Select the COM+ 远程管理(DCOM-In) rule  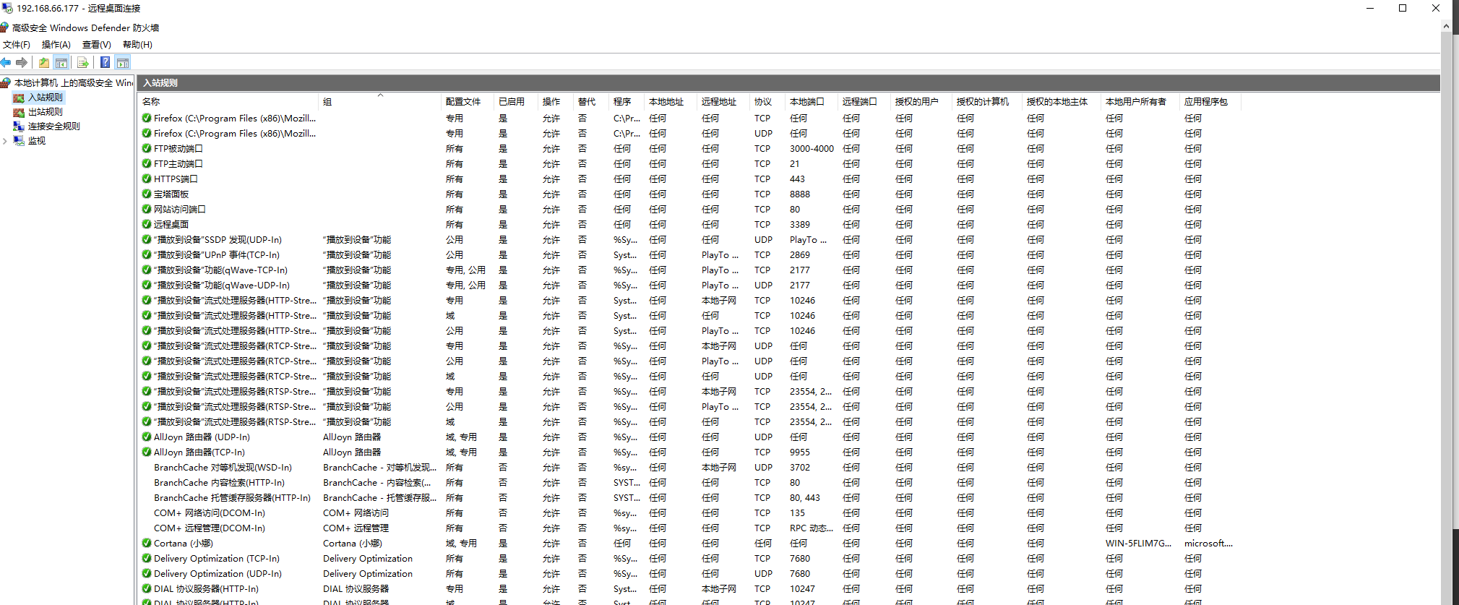[210, 528]
